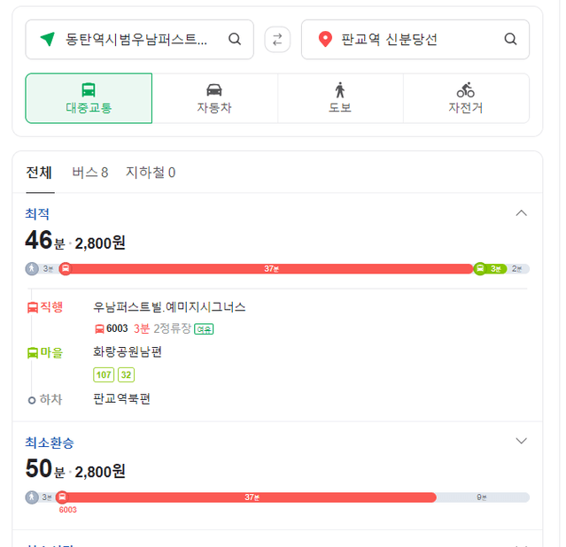This screenshot has height=547, width=566.
Task: Click the red 37분 bus segment bar
Action: point(271,269)
